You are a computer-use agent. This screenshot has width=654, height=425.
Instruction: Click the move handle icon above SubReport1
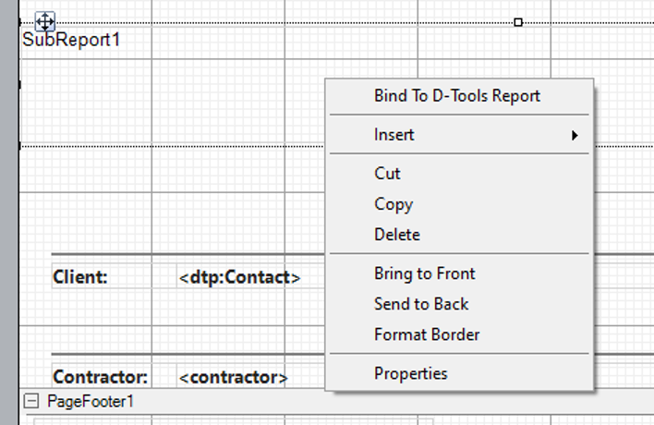tap(44, 21)
